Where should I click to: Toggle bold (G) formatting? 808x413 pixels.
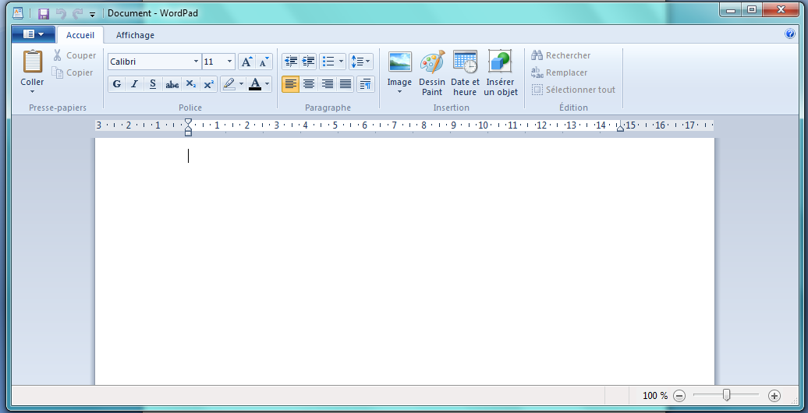[x=117, y=84]
